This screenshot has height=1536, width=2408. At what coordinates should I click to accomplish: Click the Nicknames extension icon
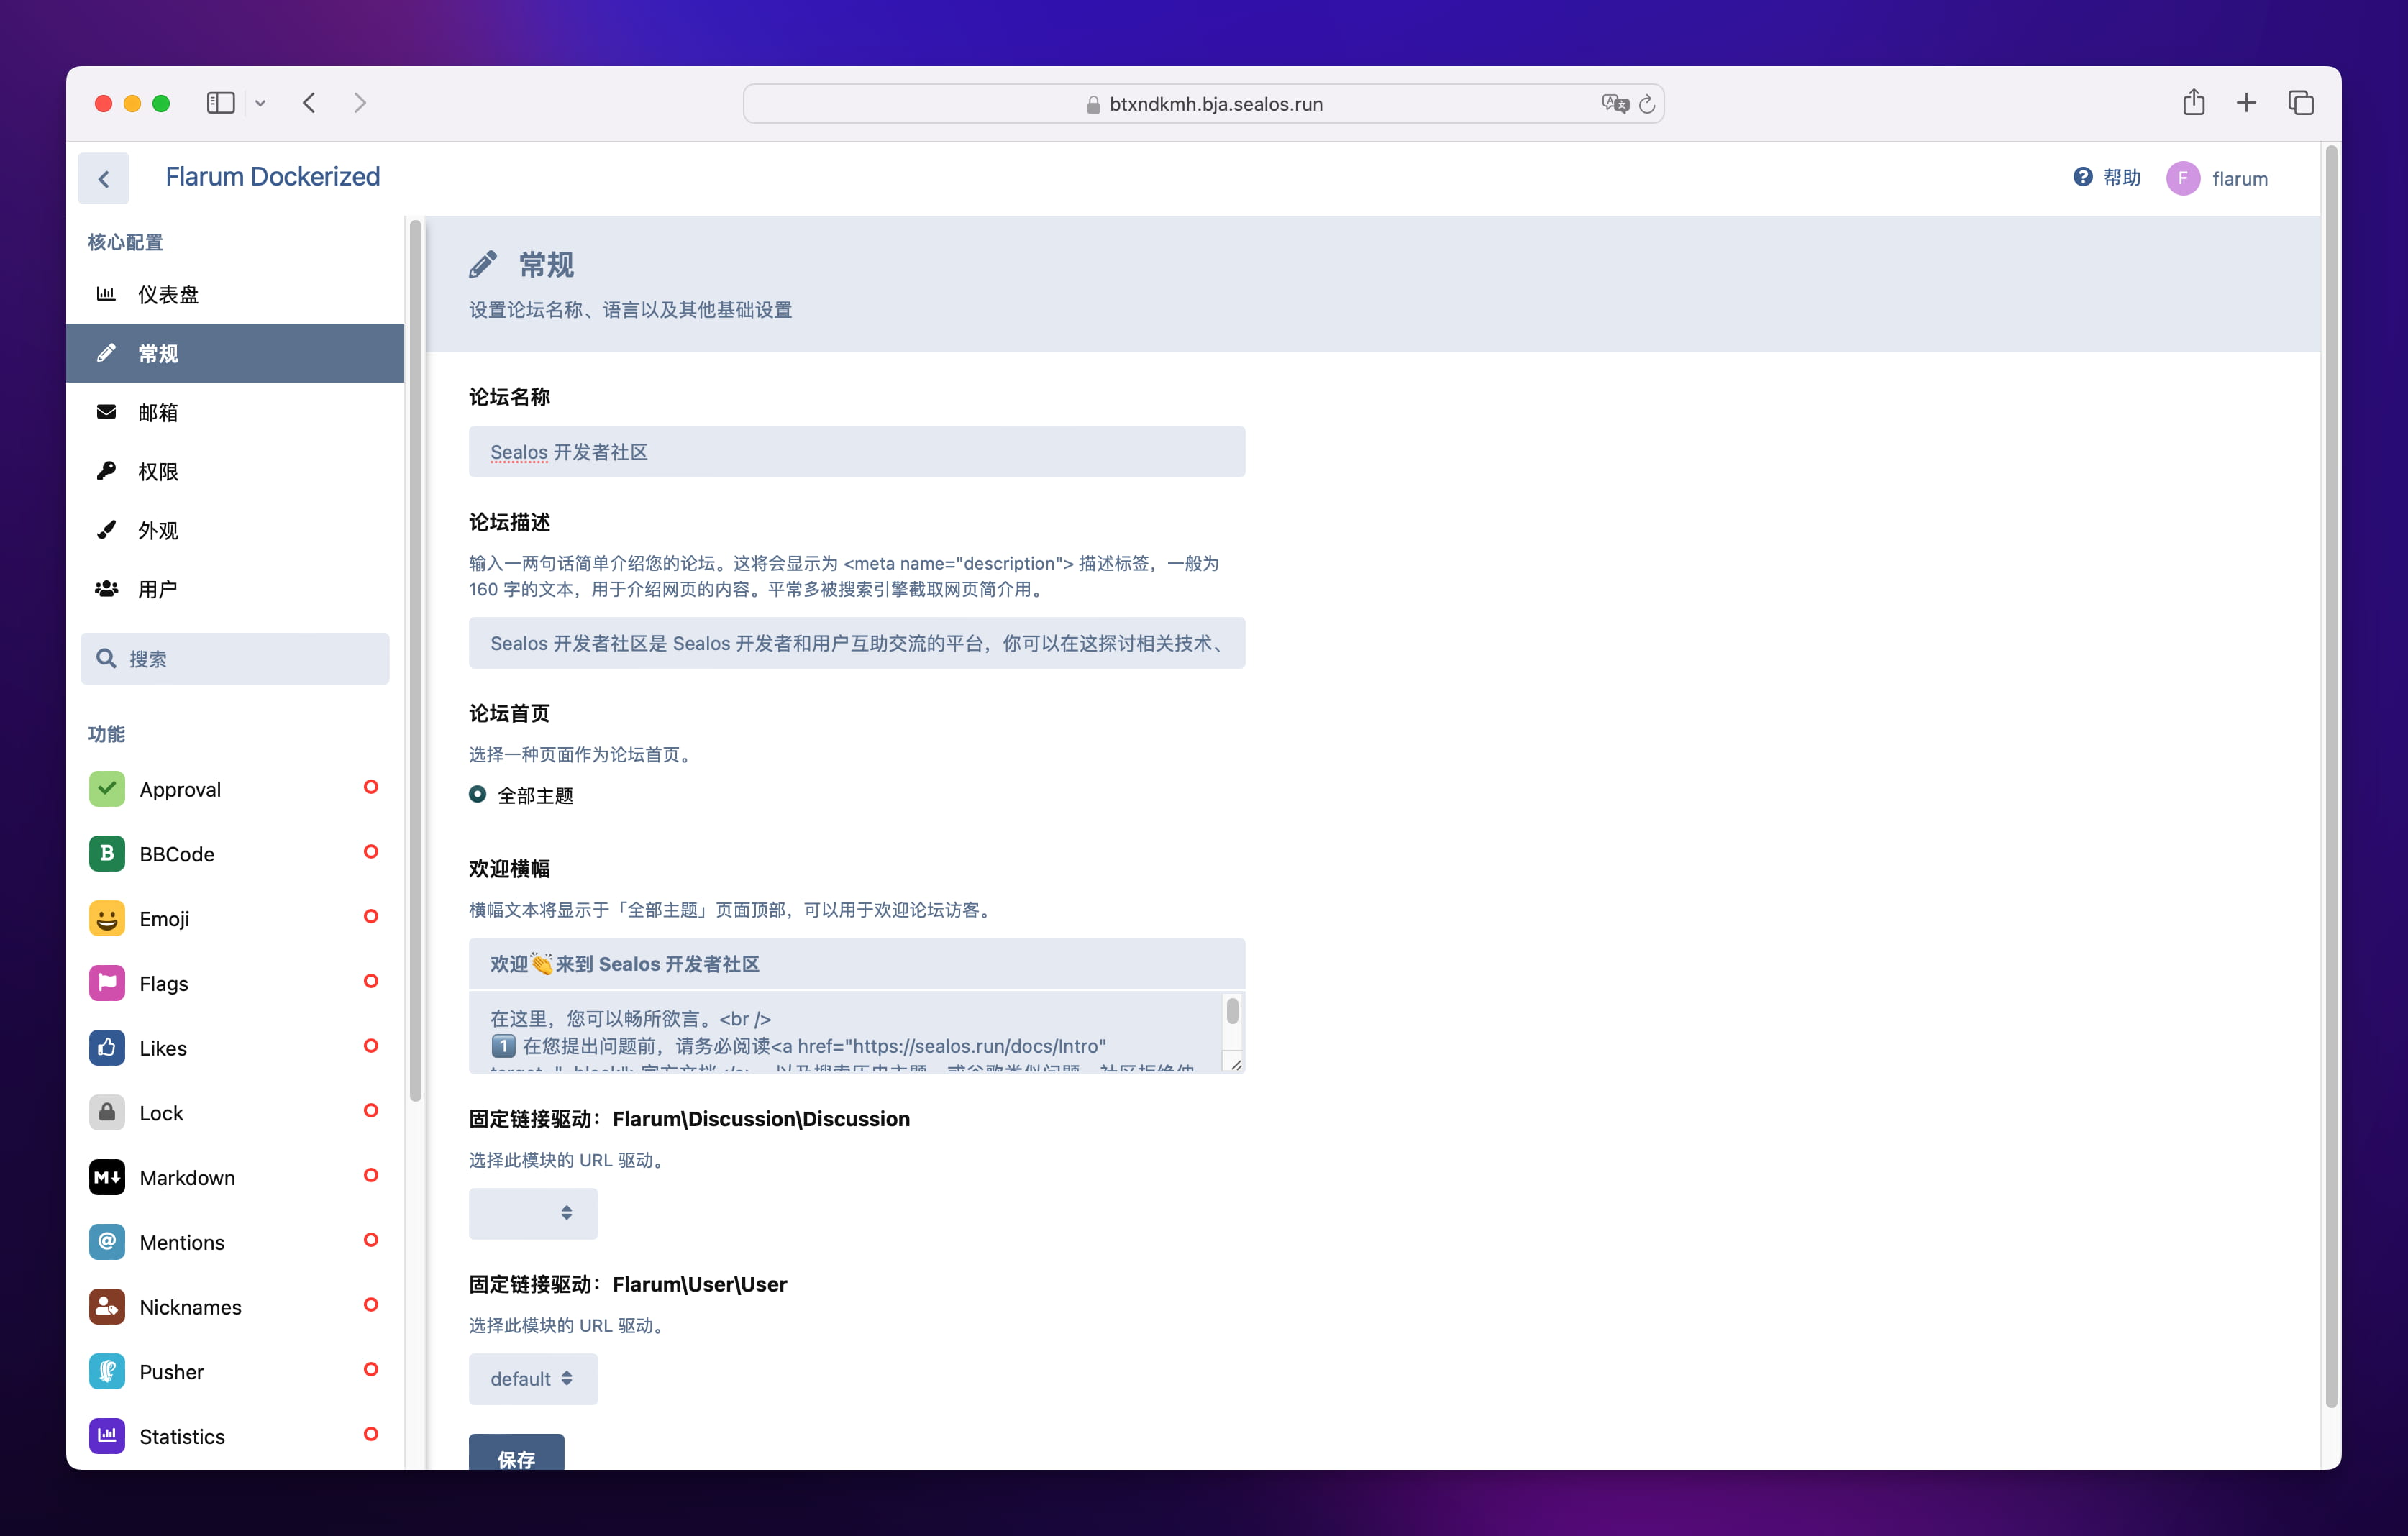pos(107,1307)
